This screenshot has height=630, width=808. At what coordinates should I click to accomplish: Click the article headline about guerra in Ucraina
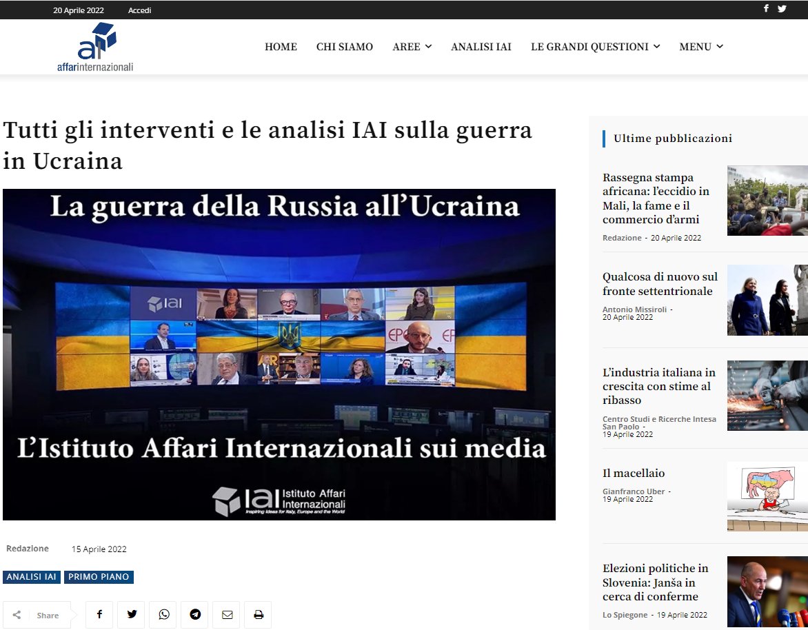267,145
